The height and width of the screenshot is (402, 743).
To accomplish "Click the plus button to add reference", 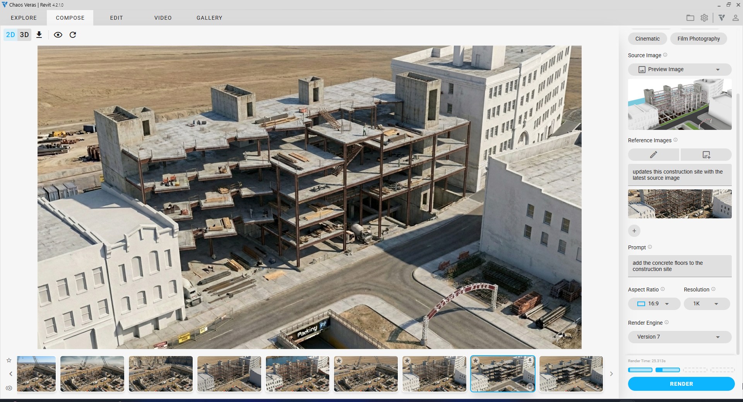I will 634,231.
